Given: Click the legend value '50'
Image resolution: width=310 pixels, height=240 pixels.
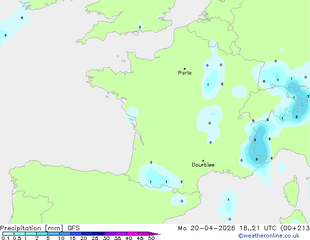Looking at the screenshot, I should coord(151,238).
